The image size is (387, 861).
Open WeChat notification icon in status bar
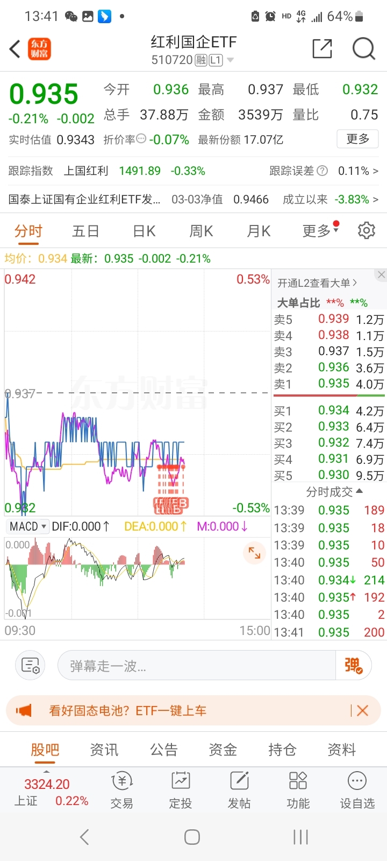coord(71,17)
